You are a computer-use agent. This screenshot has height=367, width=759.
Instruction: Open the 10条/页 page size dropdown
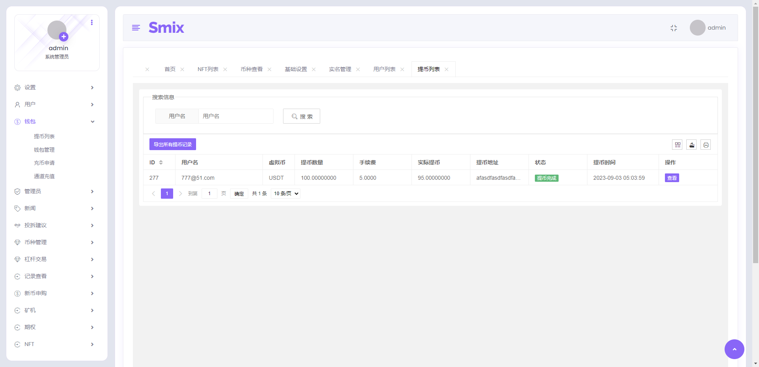click(x=285, y=194)
